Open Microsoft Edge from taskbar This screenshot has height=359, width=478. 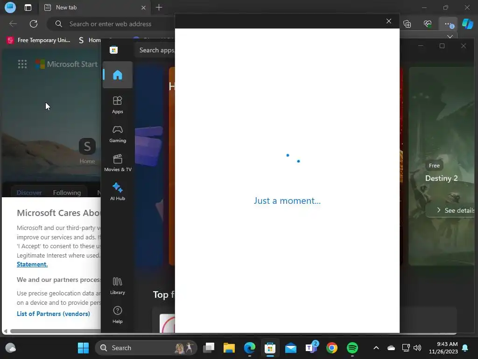click(250, 348)
